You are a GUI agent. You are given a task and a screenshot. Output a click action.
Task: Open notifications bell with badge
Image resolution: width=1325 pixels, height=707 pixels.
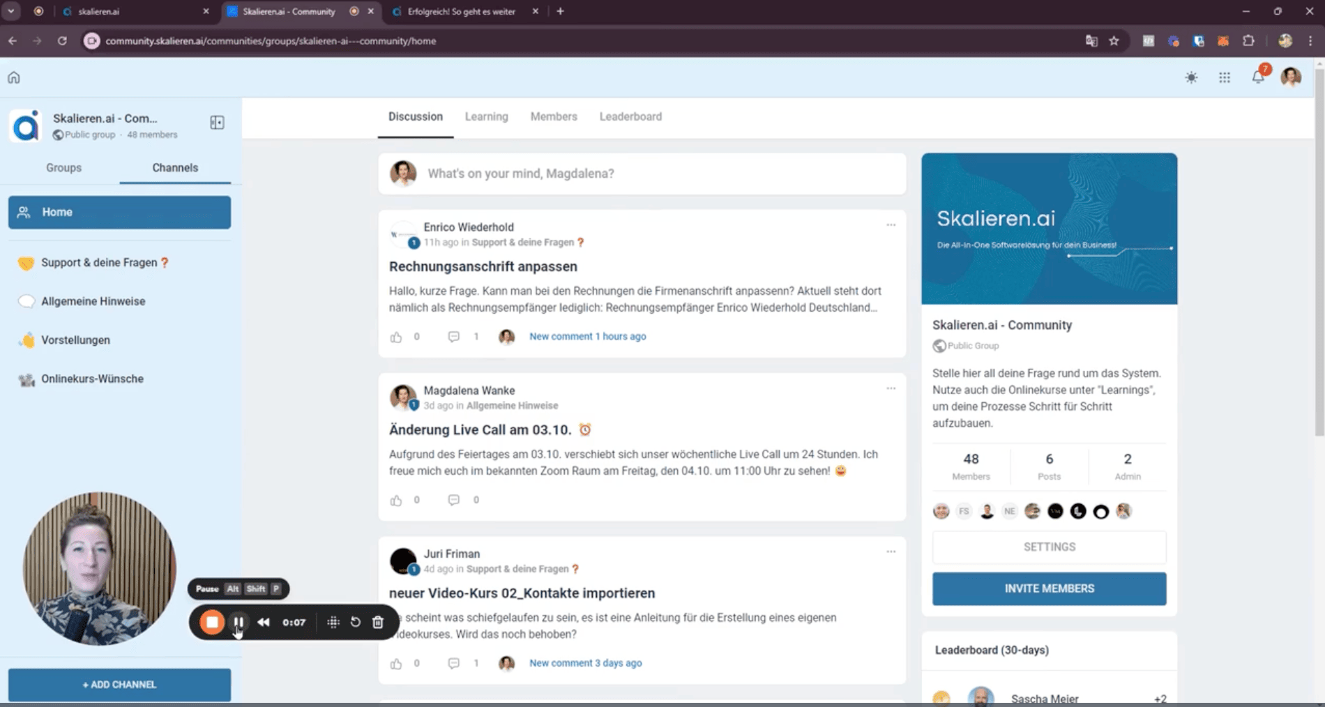[x=1259, y=75]
